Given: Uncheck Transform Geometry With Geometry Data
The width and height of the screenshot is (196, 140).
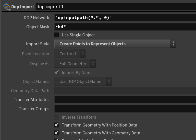Looking at the screenshot, I should click(56, 133).
